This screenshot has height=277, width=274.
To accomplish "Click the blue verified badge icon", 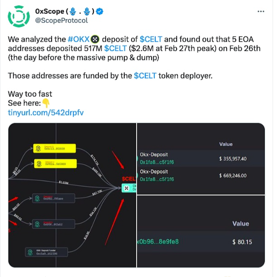I will click(x=100, y=11).
